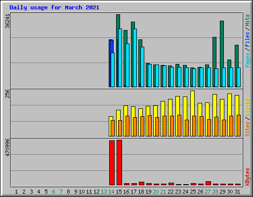Click day label 31 on the x-axis
Image resolution: width=253 pixels, height=197 pixels.
[237, 192]
